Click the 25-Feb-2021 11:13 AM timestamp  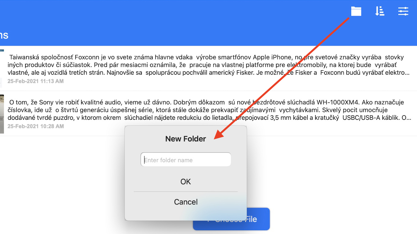click(36, 81)
